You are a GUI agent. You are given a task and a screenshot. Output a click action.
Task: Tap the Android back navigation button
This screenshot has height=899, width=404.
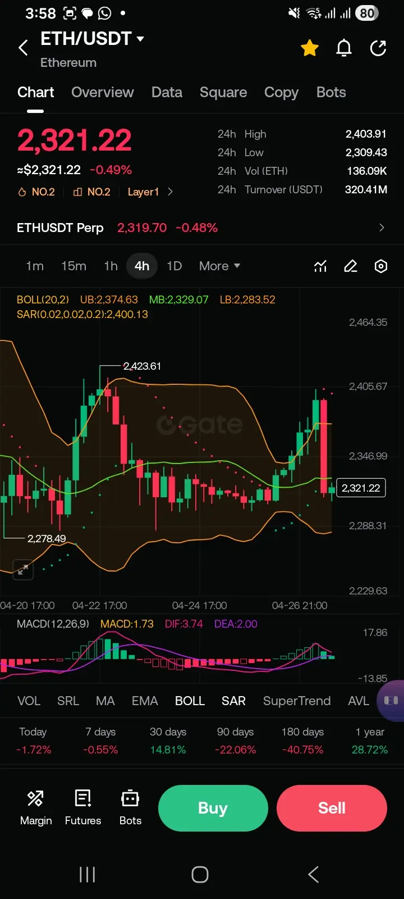(x=314, y=874)
